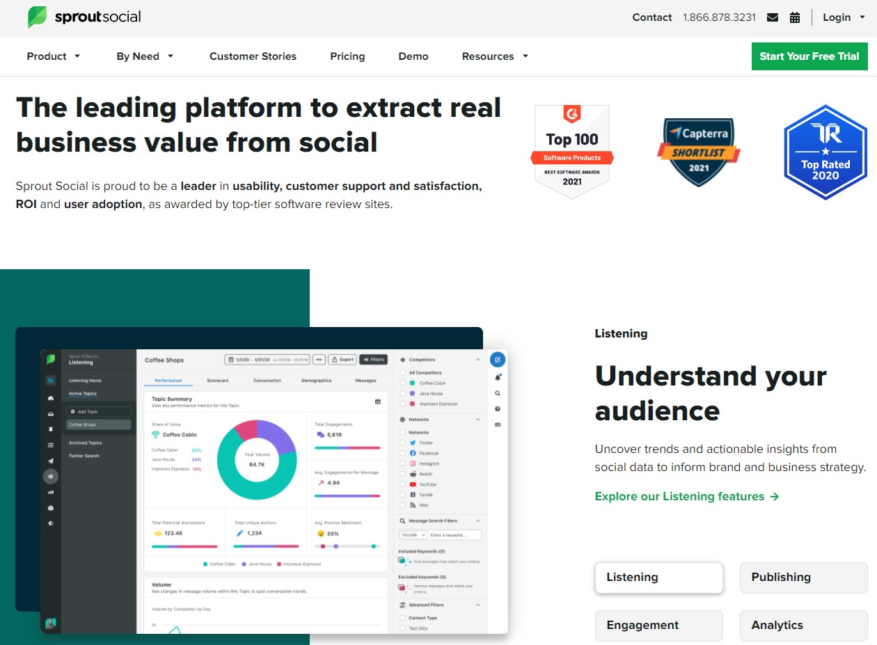Click the folder icon in dark sidebar
The image size is (877, 645).
click(x=50, y=381)
